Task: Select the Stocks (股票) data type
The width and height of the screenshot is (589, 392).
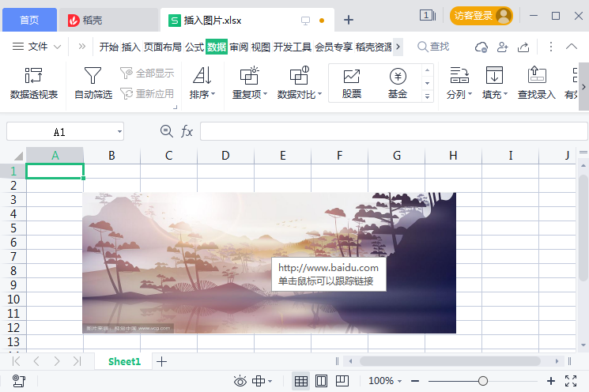Action: [352, 83]
